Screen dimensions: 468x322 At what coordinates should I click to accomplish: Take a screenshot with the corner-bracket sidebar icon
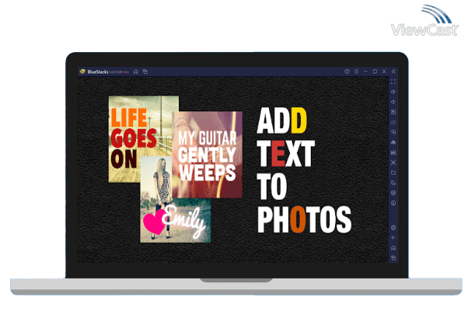coord(393,163)
